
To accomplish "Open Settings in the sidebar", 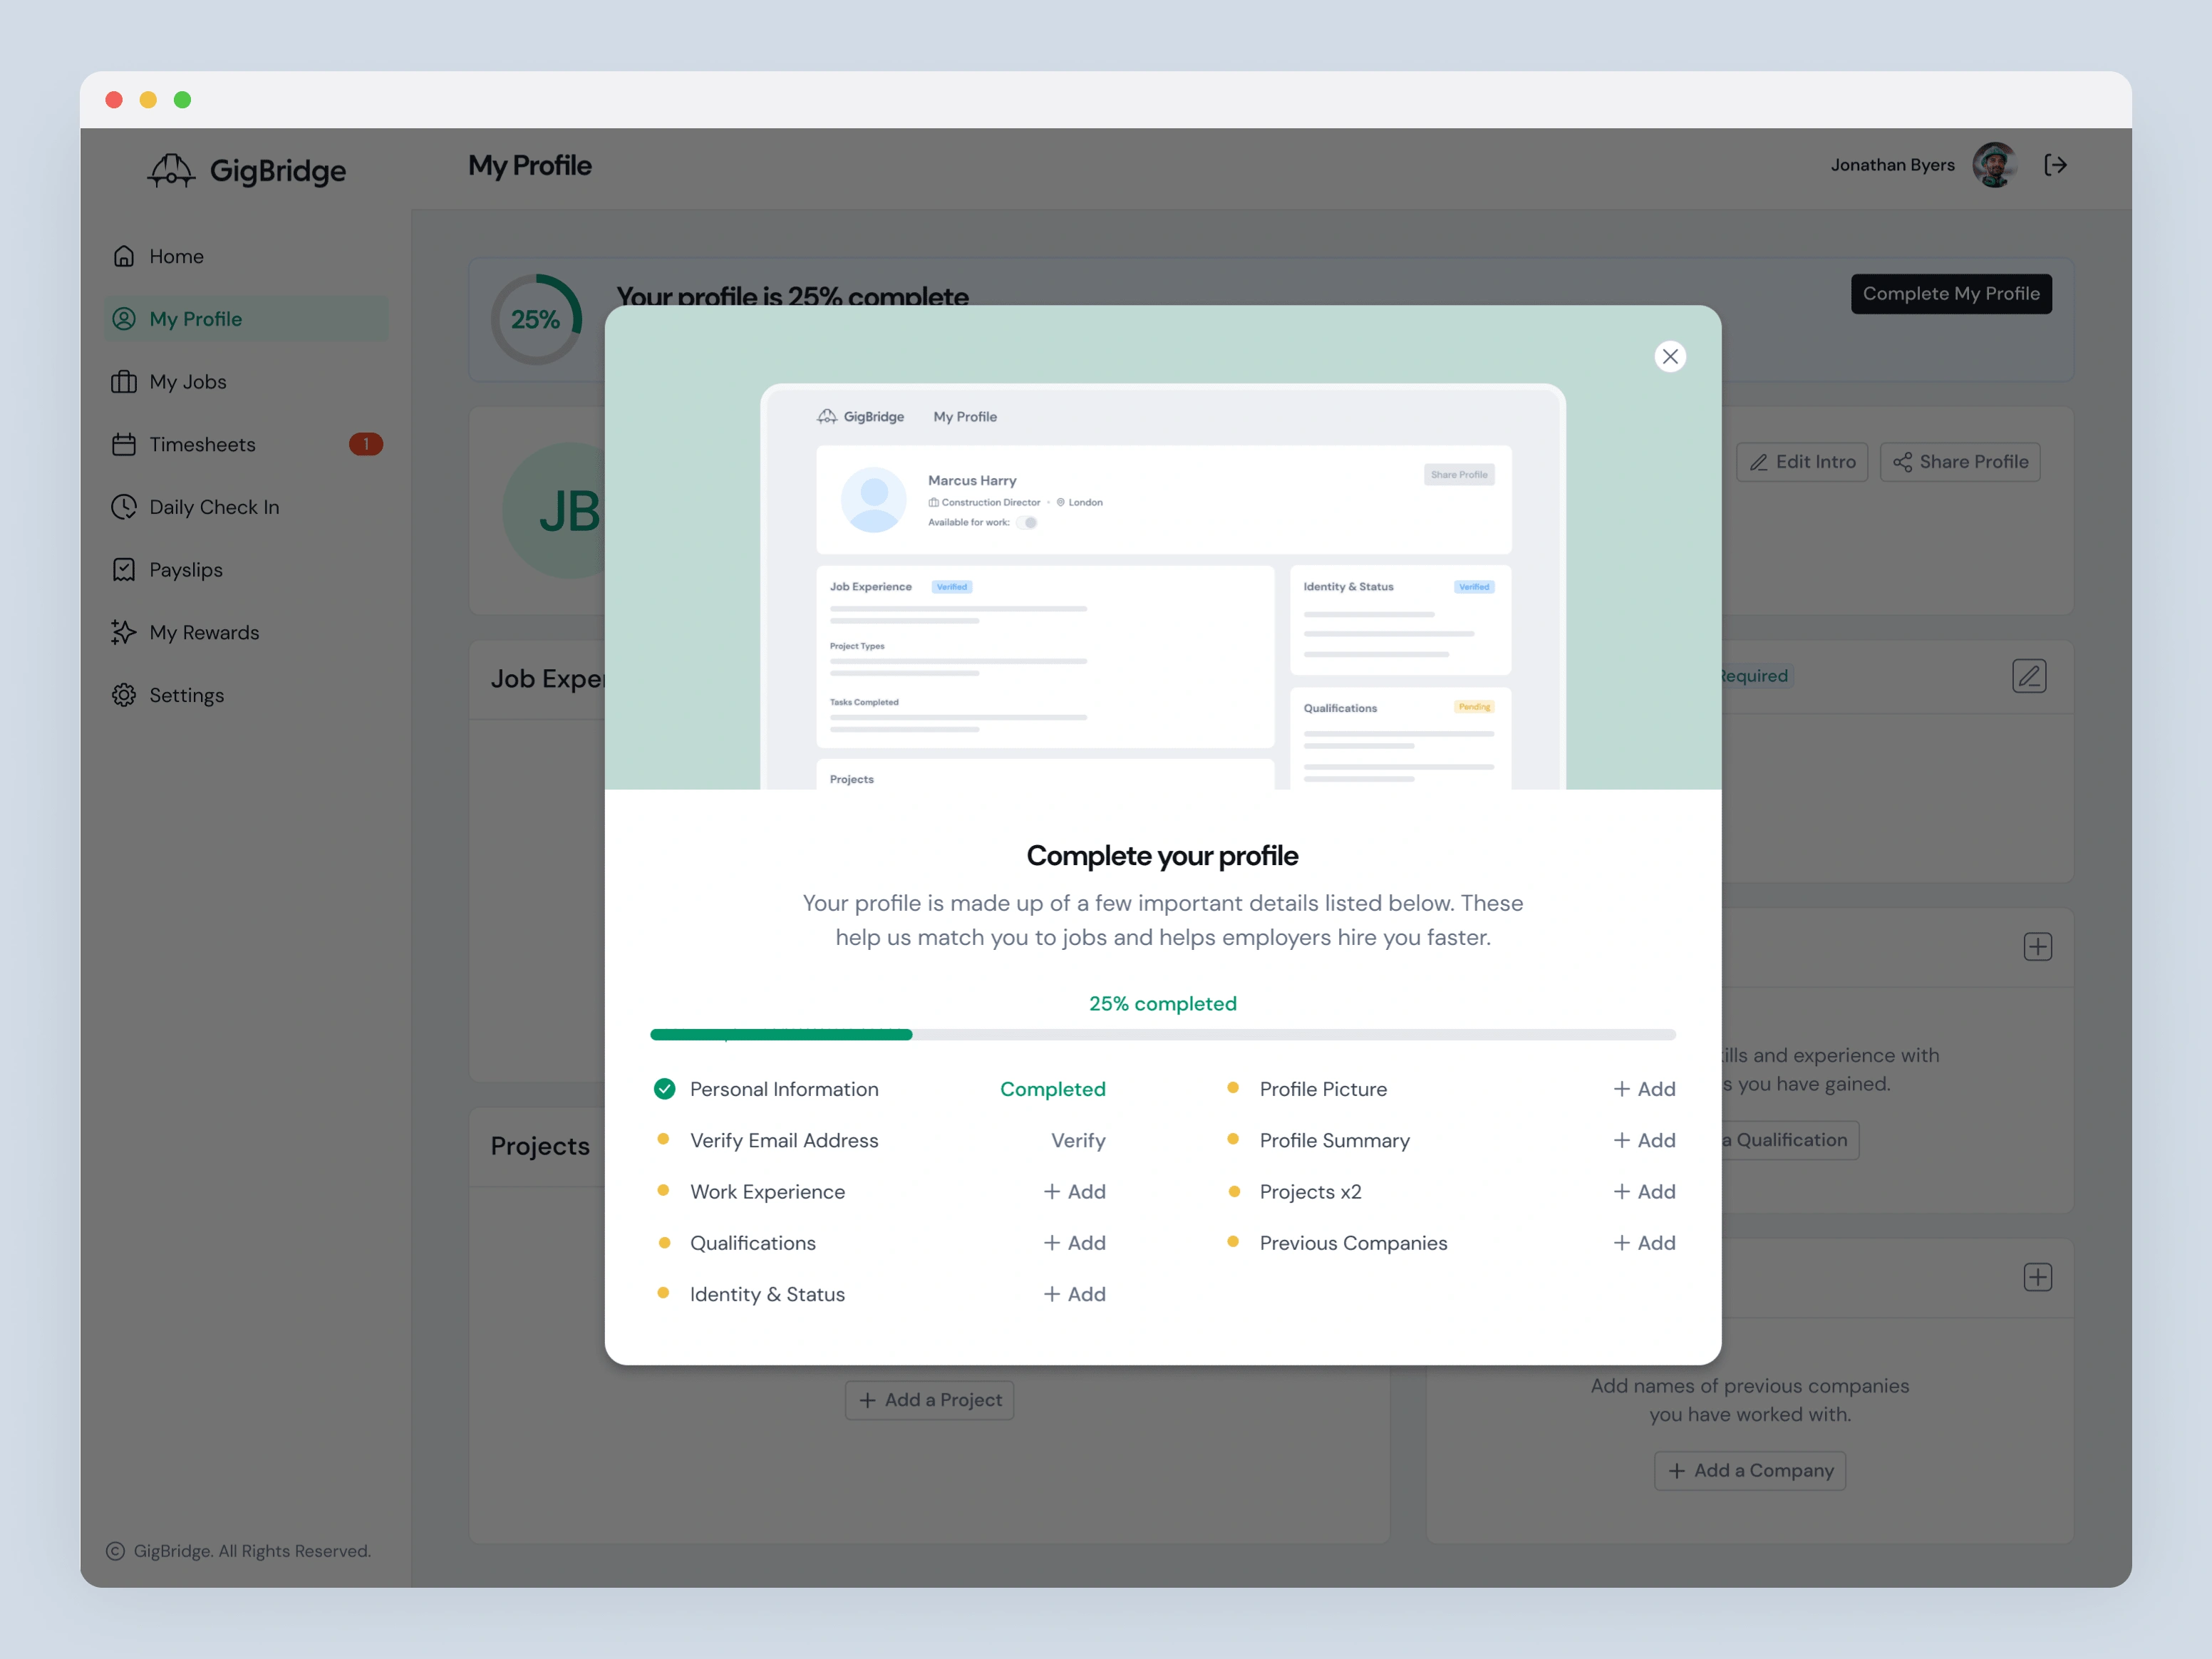I will (186, 695).
